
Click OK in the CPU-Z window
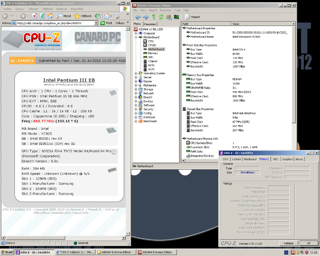309,243
